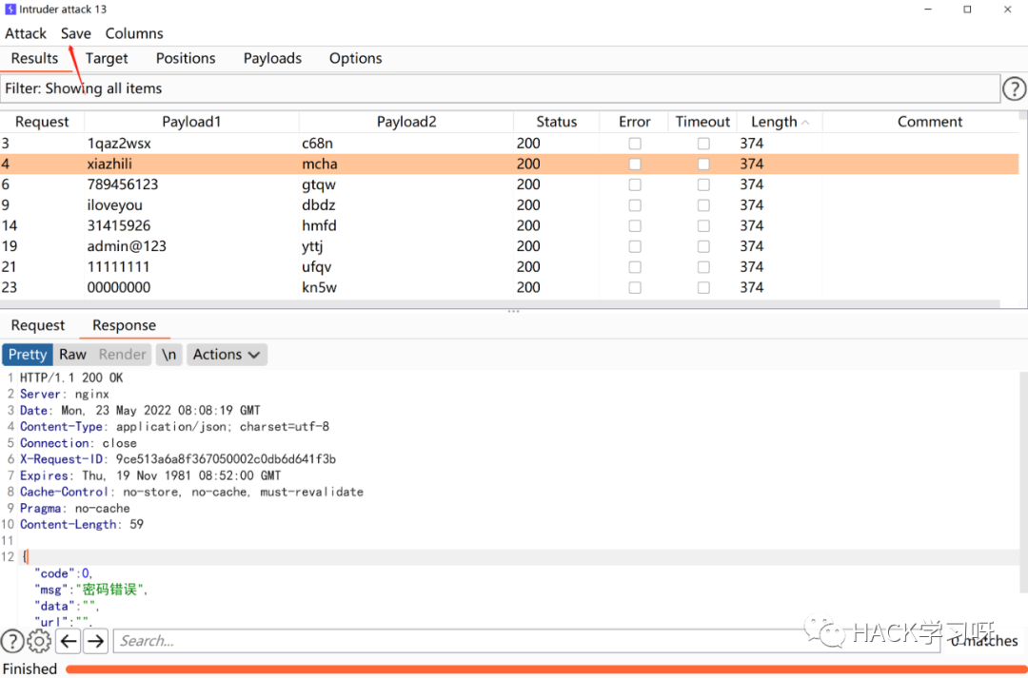
Task: Toggle Error checkbox for request 23
Action: pyautogui.click(x=635, y=287)
